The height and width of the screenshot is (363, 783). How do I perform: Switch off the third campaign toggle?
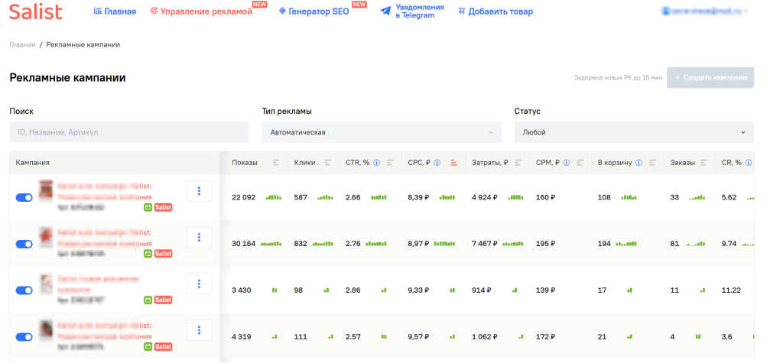click(x=24, y=290)
